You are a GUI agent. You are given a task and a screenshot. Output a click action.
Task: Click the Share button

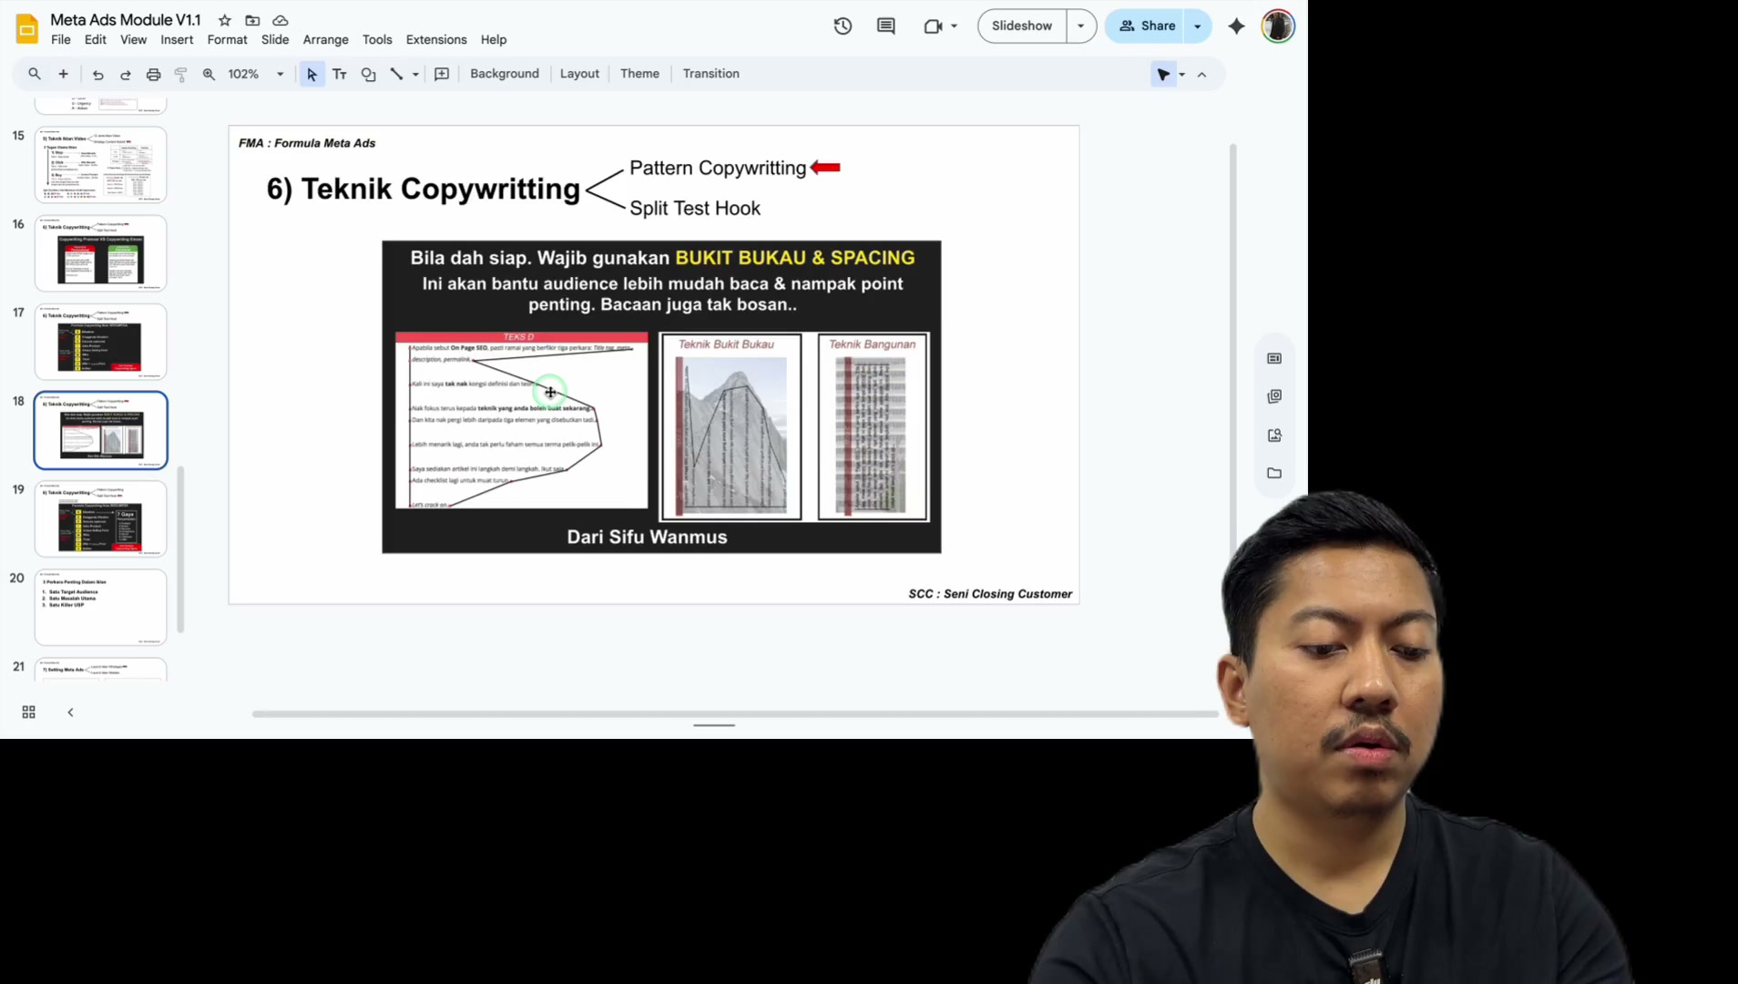[1146, 26]
